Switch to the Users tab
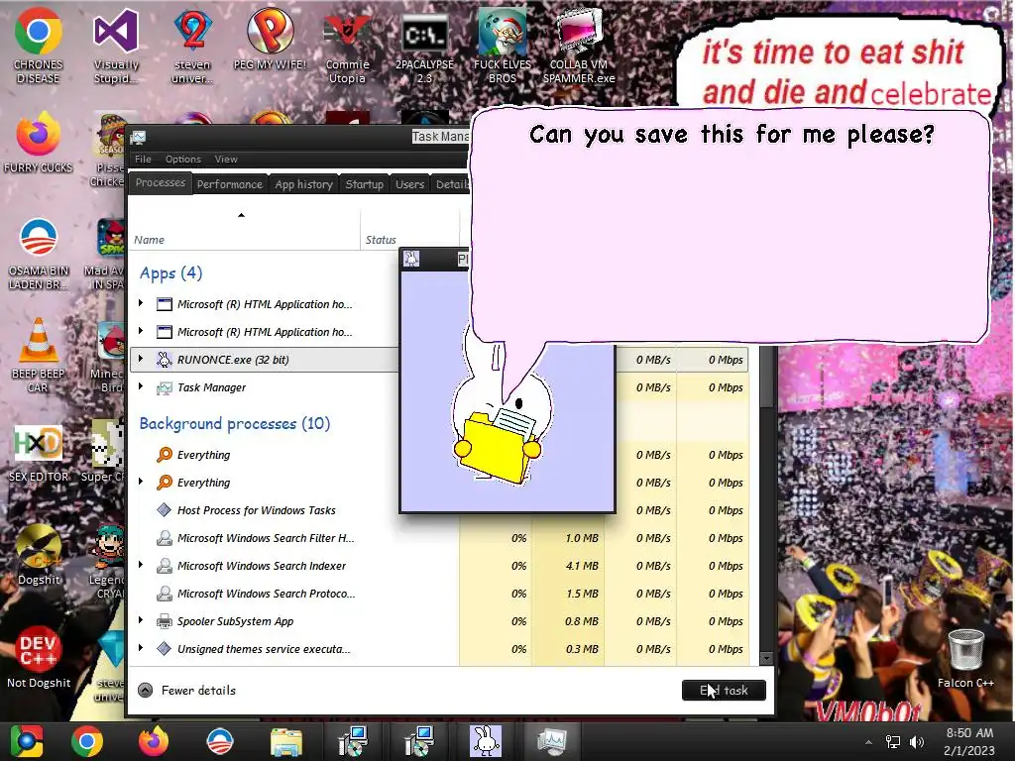 pyautogui.click(x=409, y=184)
